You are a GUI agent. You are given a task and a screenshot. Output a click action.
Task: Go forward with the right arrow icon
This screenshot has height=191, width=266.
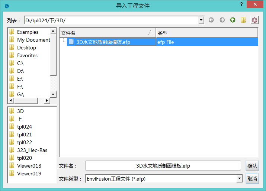(222, 20)
